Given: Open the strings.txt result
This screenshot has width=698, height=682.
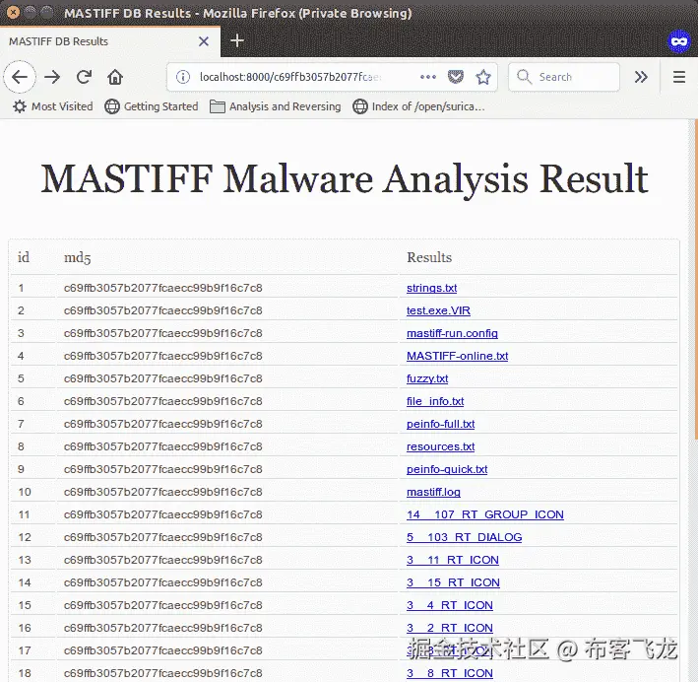Looking at the screenshot, I should [x=431, y=288].
